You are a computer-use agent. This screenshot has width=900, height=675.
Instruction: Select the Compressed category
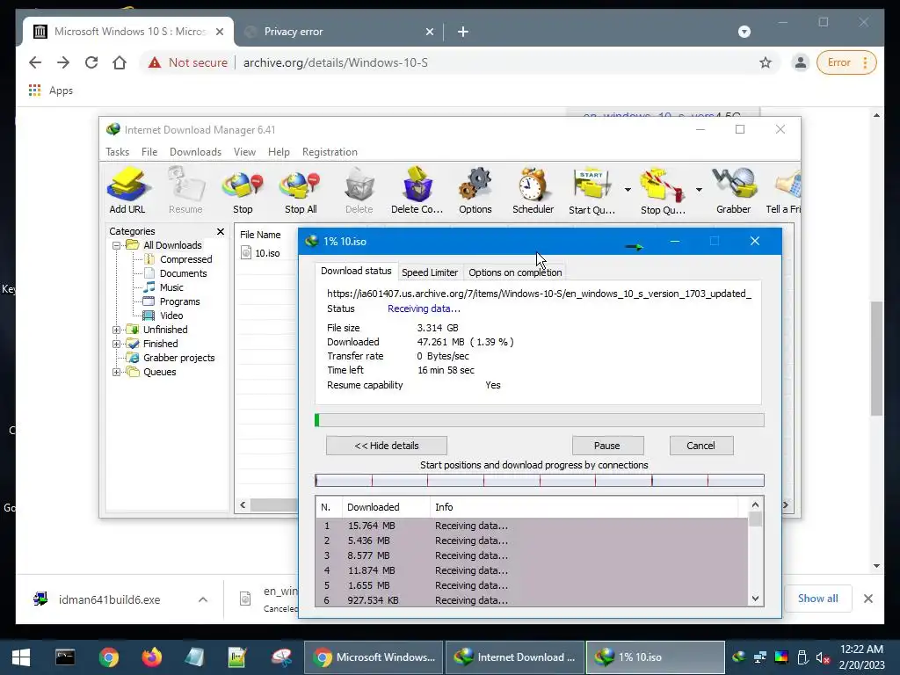pyautogui.click(x=185, y=259)
